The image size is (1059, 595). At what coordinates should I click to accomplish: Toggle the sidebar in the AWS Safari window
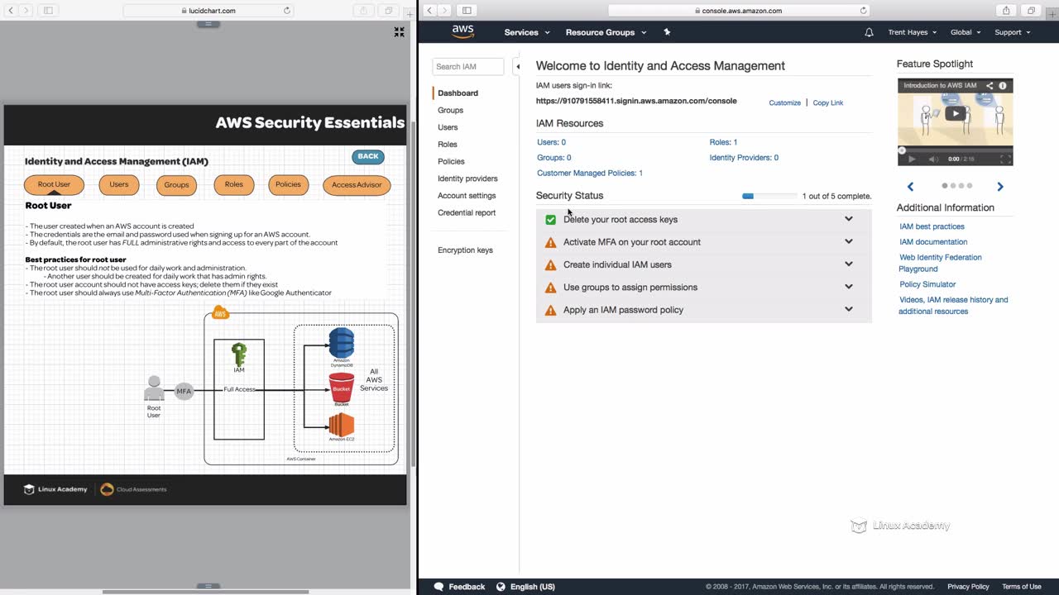467,11
